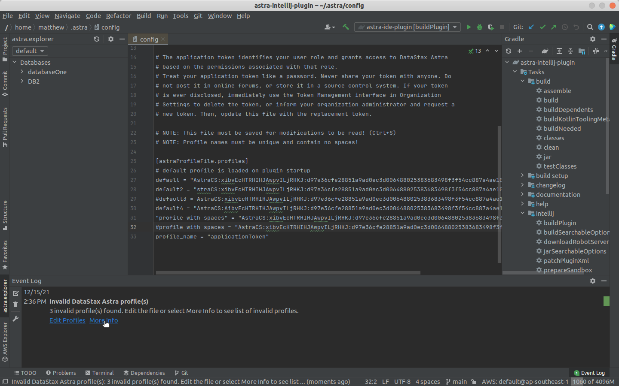Image resolution: width=619 pixels, height=386 pixels.
Task: Refresh the astra.explorer panel
Action: coord(97,39)
